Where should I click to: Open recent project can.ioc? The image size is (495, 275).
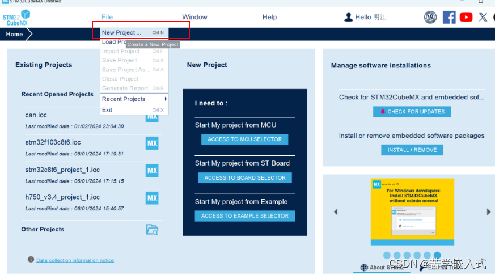36,115
